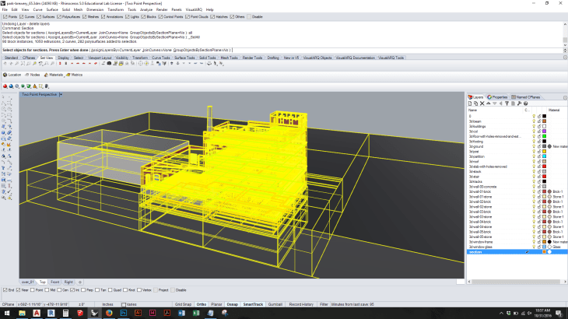Click the Nodes toolbar icon
The width and height of the screenshot is (568, 319).
click(26, 75)
